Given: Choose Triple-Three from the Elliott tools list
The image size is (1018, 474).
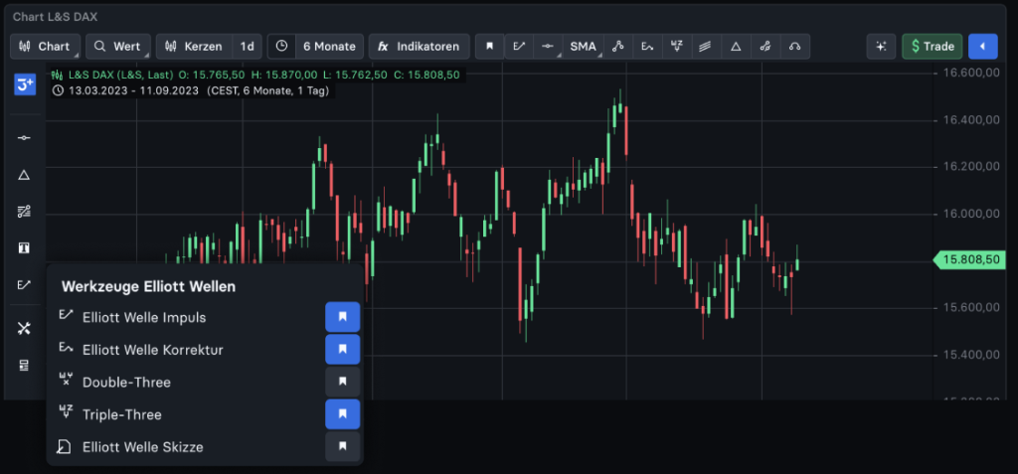Looking at the screenshot, I should point(121,414).
